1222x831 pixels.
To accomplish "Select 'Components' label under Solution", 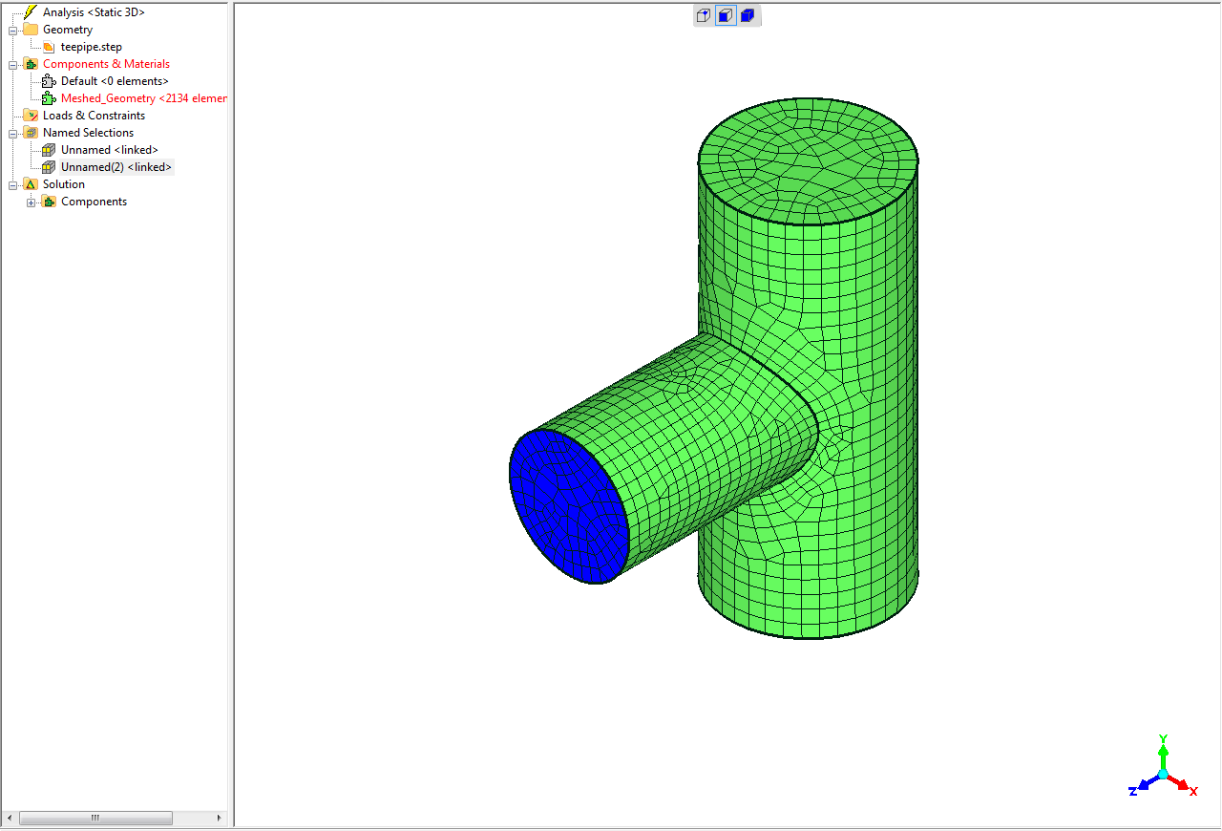I will coord(94,202).
